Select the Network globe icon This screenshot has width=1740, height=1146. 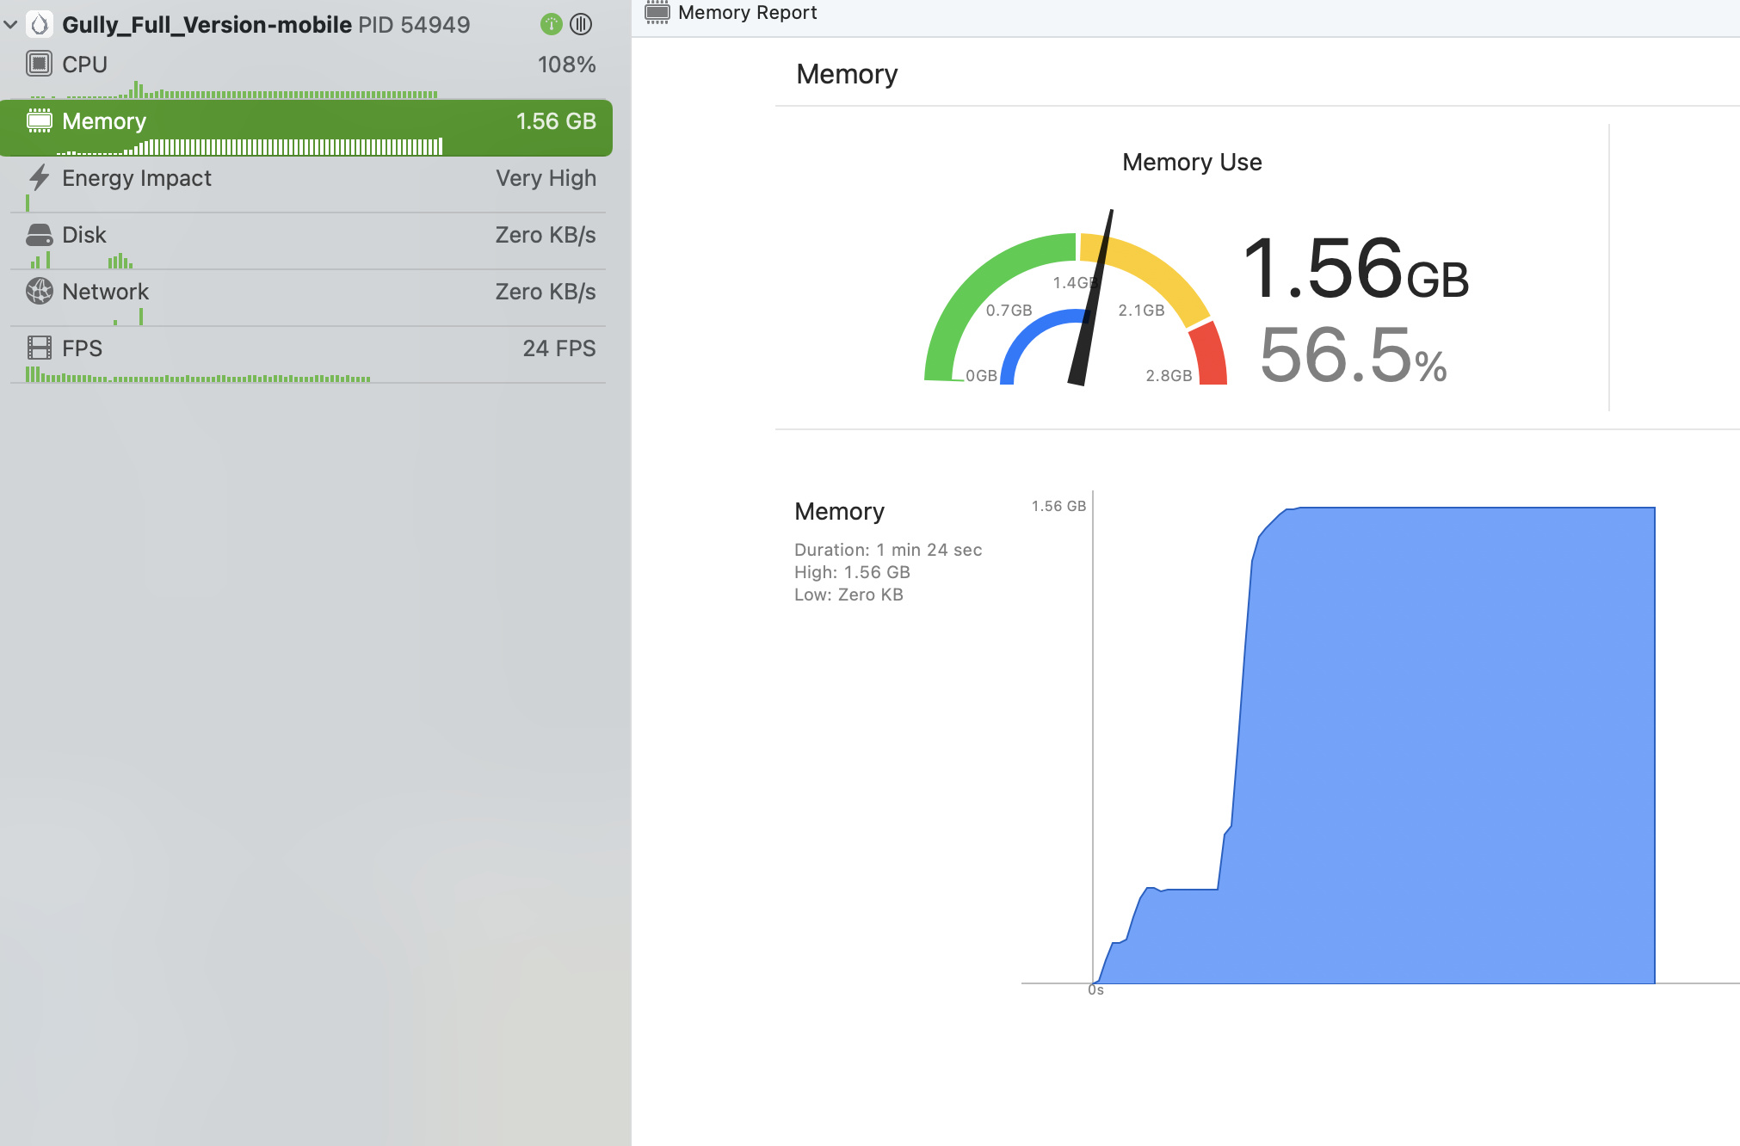pyautogui.click(x=39, y=292)
